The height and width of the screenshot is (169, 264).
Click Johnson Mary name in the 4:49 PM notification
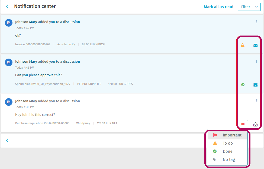pyautogui.click(x=26, y=22)
